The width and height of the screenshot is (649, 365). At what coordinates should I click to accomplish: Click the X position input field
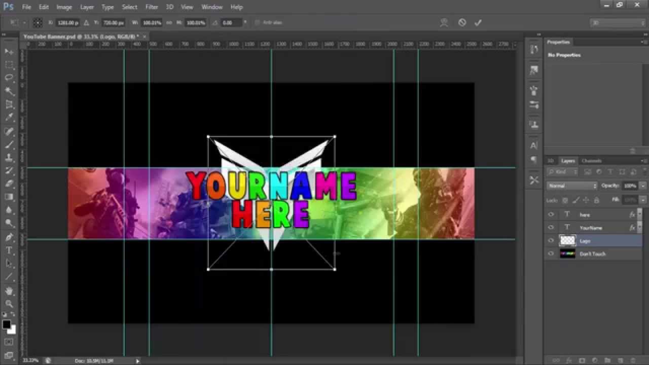point(67,22)
